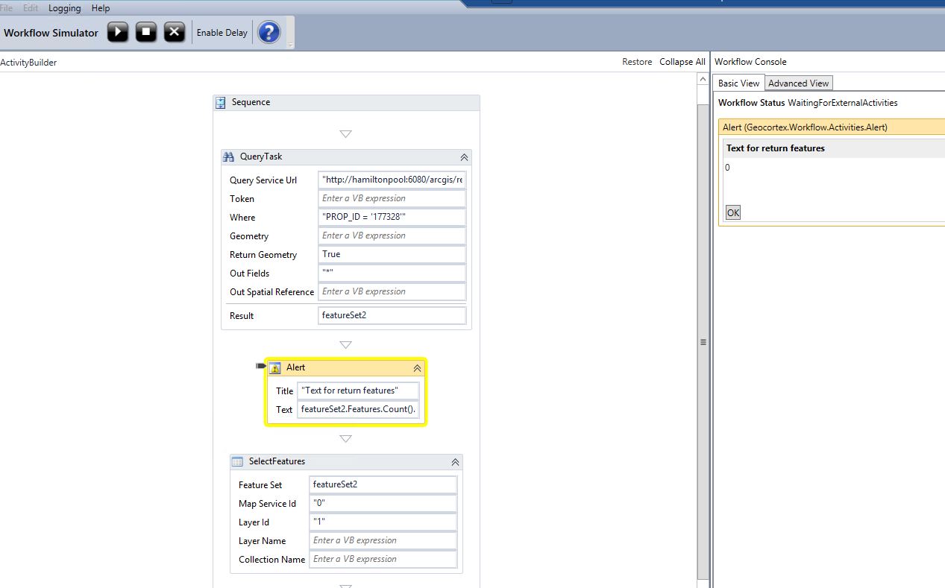Click the Feature Set field in SelectFeatures
The image size is (945, 588).
point(383,484)
